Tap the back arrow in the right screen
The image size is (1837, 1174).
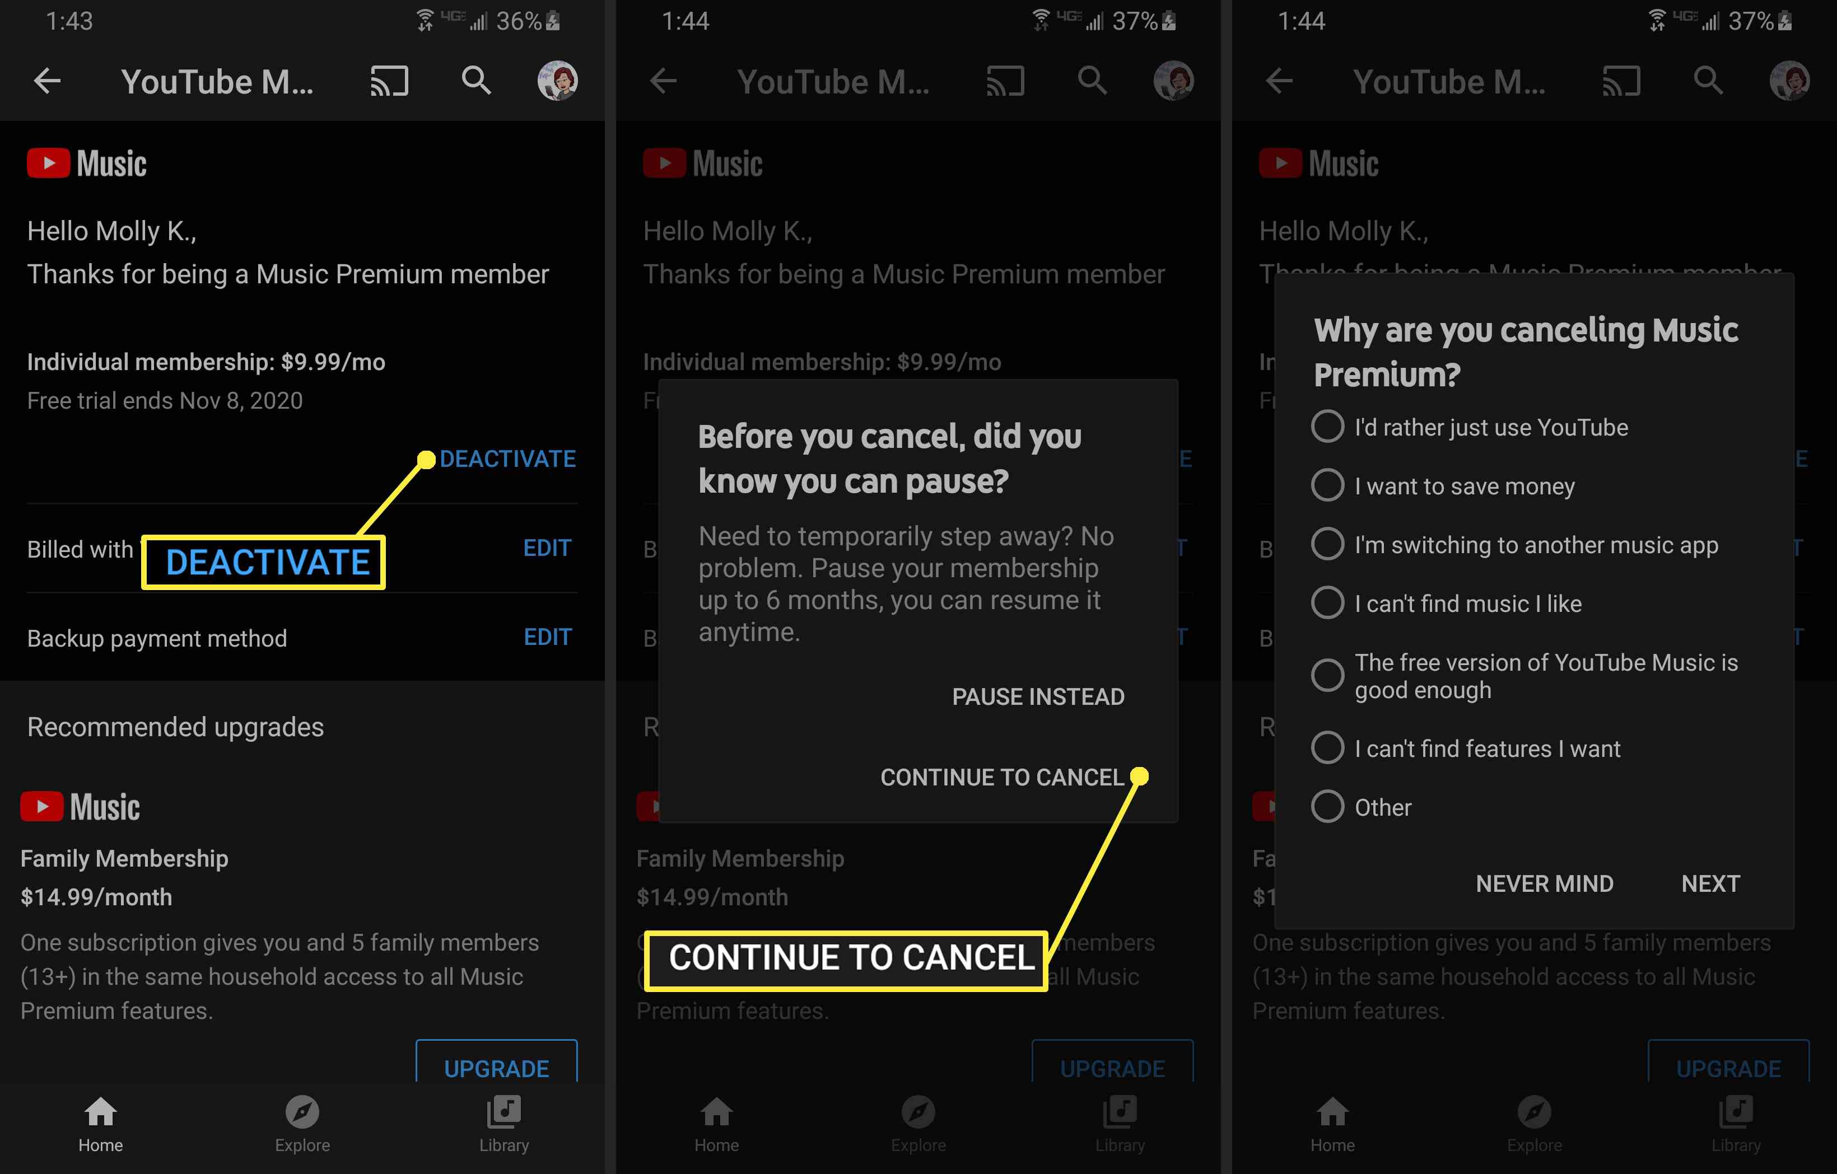(1279, 81)
